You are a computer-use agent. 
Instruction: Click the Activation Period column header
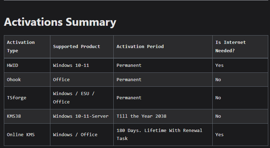click(140, 46)
